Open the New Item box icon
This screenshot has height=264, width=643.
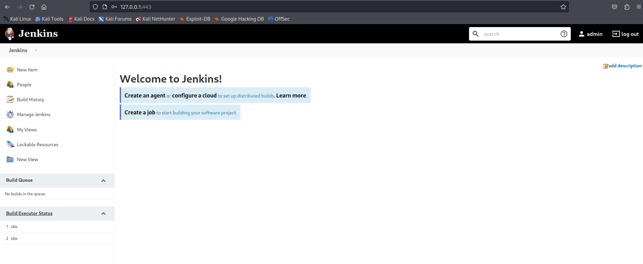[x=10, y=70]
